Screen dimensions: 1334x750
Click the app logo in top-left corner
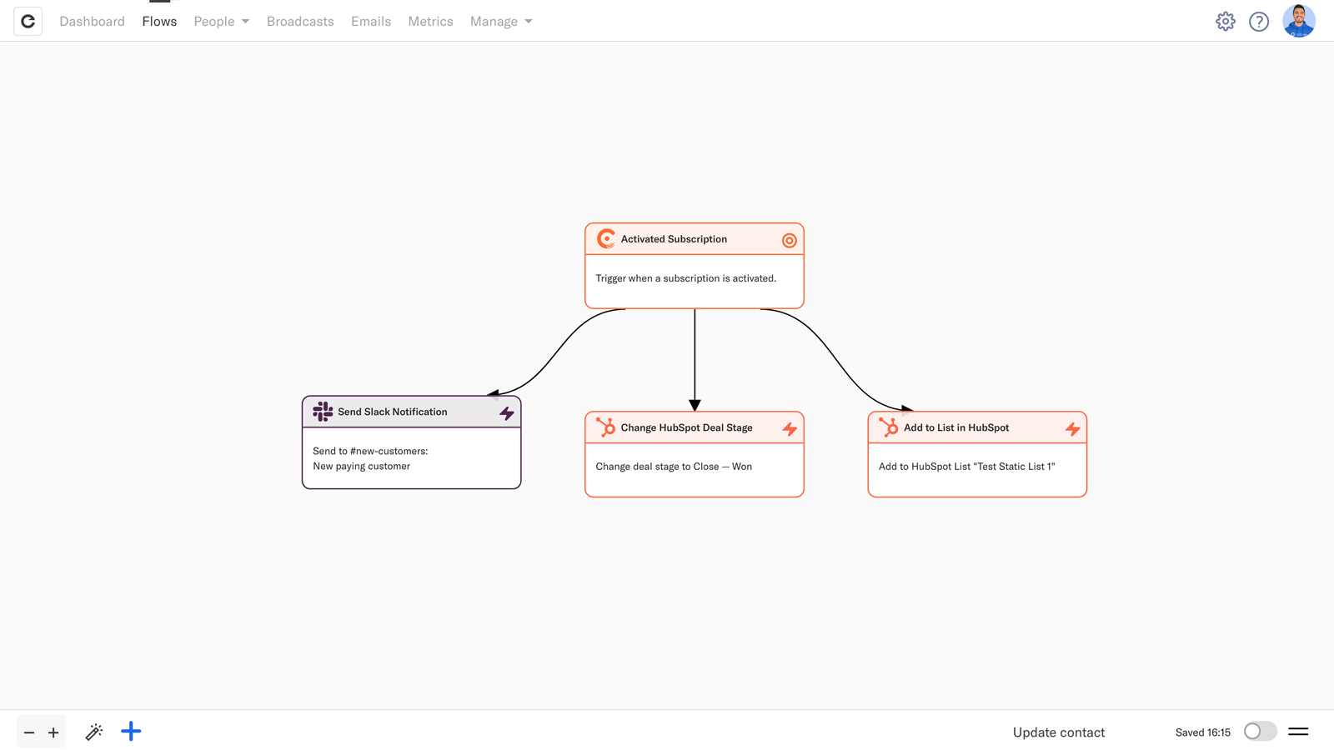coord(28,22)
